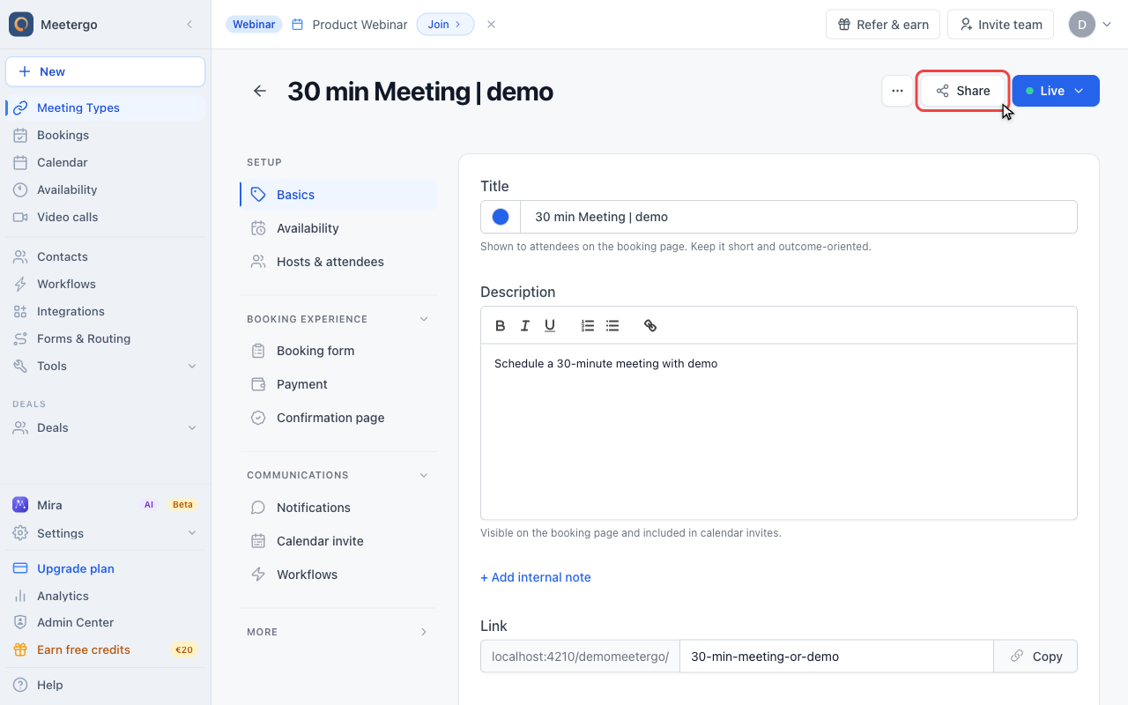Click the link slug input field

point(836,657)
